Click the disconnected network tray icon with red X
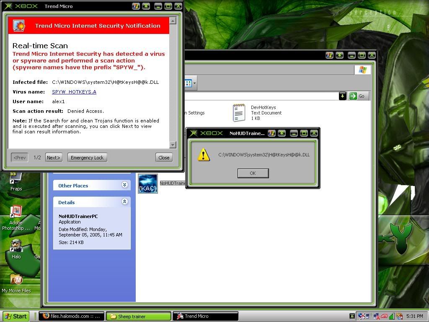429x322 pixels. coord(376,316)
